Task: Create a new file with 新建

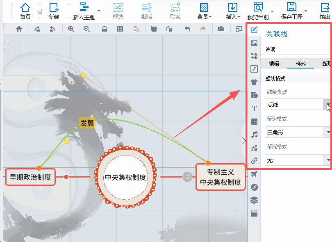Action: click(x=54, y=10)
